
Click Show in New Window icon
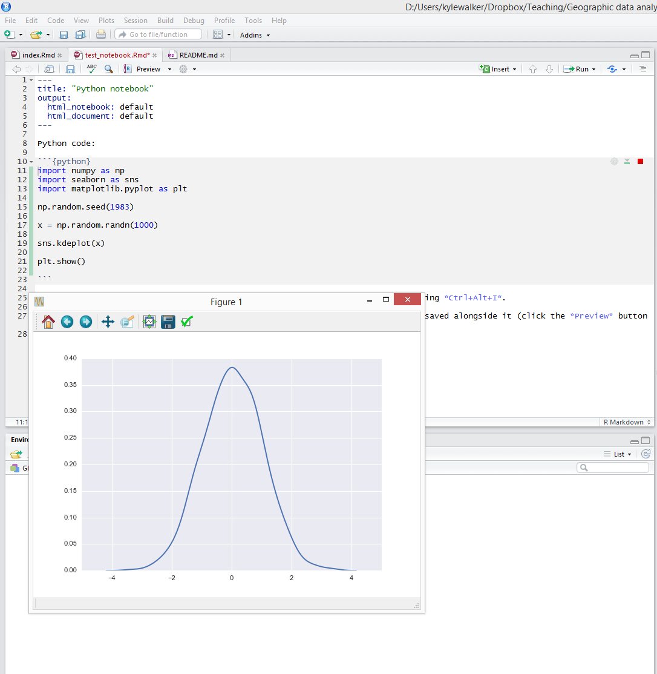[x=50, y=69]
